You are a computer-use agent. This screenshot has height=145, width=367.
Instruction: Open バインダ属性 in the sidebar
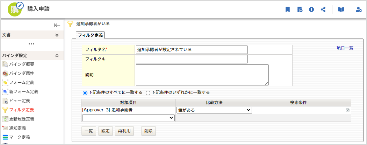[x=22, y=74]
